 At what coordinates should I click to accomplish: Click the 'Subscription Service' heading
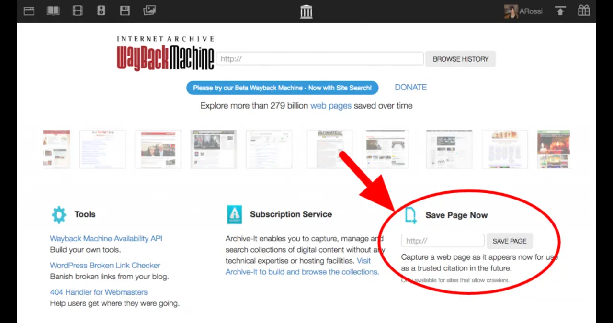(291, 214)
